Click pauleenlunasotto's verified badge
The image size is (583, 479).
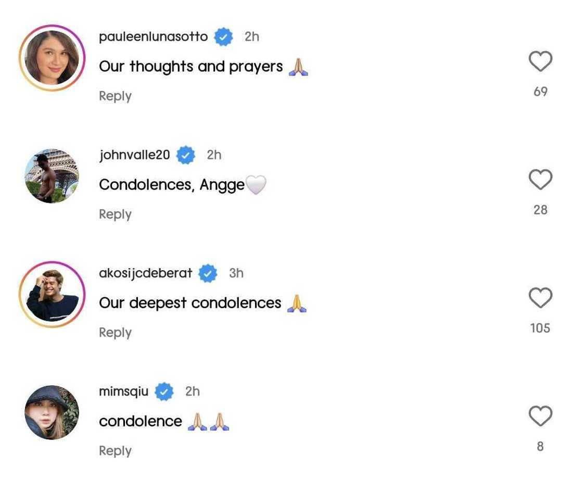point(224,37)
